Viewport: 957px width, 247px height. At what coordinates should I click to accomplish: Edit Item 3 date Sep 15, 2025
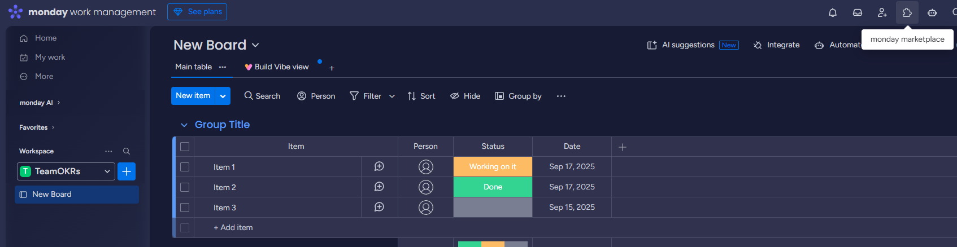point(572,208)
